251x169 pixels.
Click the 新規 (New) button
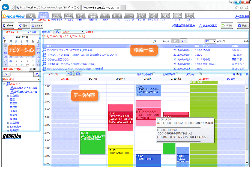(242, 26)
